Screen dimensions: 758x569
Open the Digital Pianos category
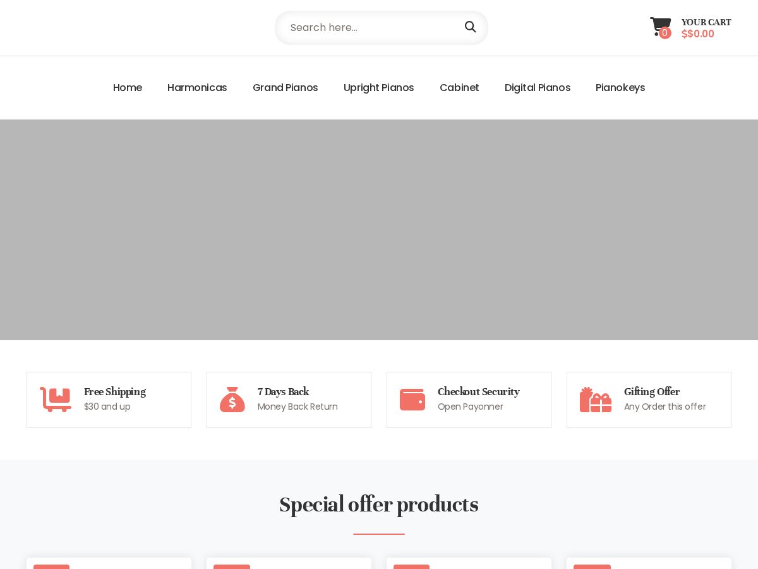pyautogui.click(x=538, y=87)
